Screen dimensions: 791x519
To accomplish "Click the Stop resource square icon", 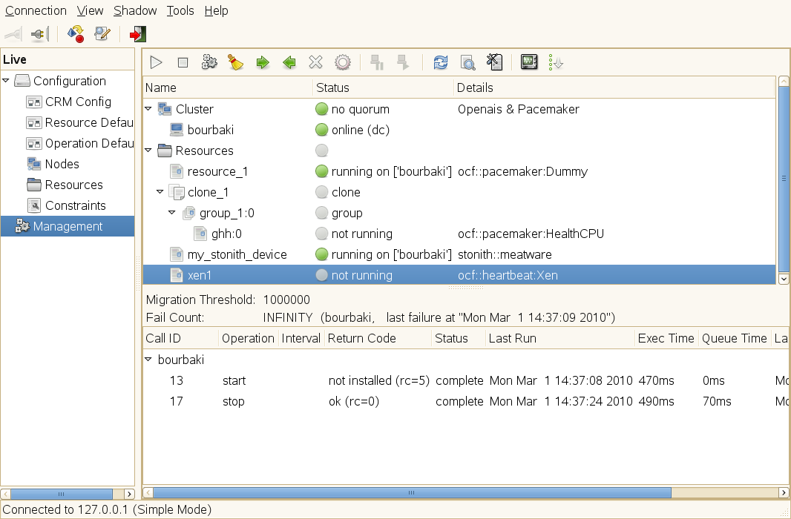I will [x=183, y=63].
